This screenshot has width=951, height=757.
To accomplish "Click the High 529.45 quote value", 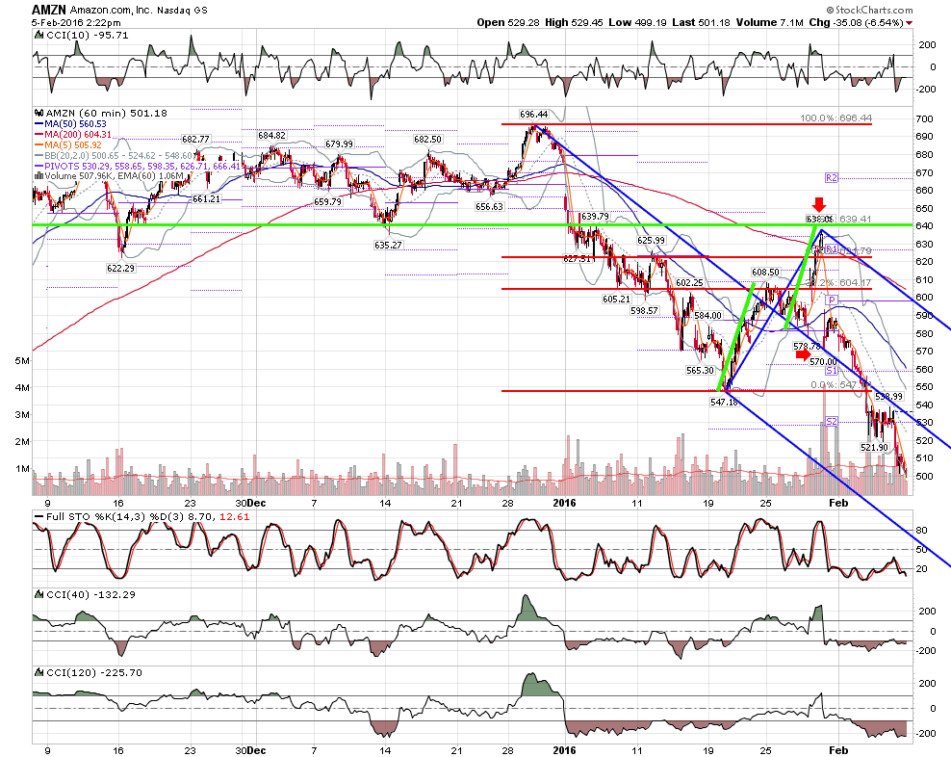I will click(x=574, y=22).
